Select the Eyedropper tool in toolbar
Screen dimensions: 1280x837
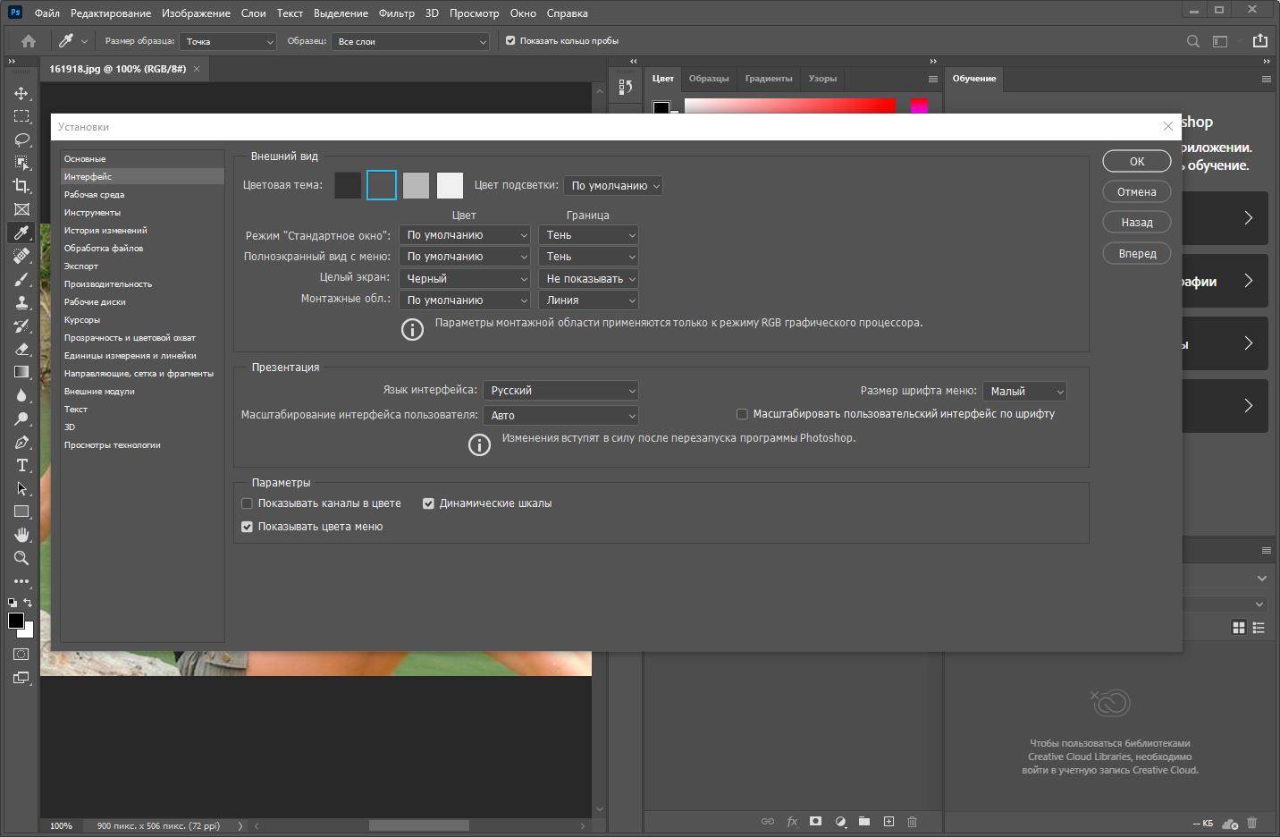pos(21,232)
